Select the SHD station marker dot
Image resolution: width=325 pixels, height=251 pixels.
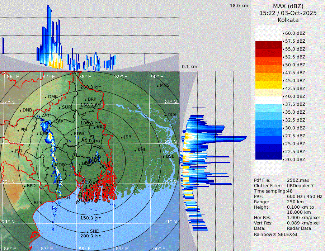point(88,232)
